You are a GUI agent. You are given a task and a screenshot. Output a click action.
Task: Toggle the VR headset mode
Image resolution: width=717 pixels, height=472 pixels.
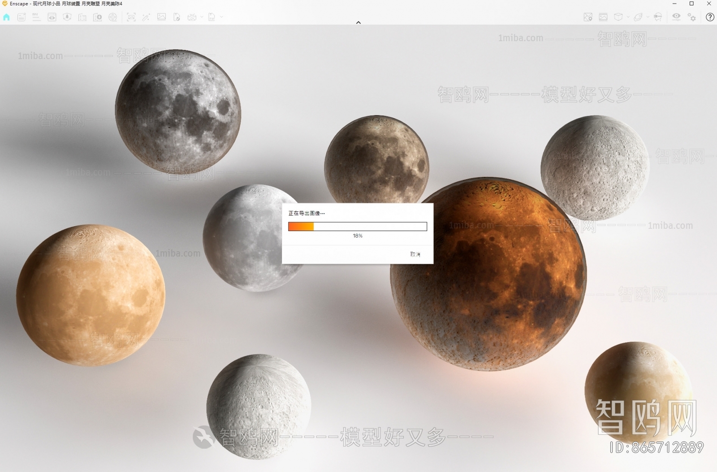(658, 17)
